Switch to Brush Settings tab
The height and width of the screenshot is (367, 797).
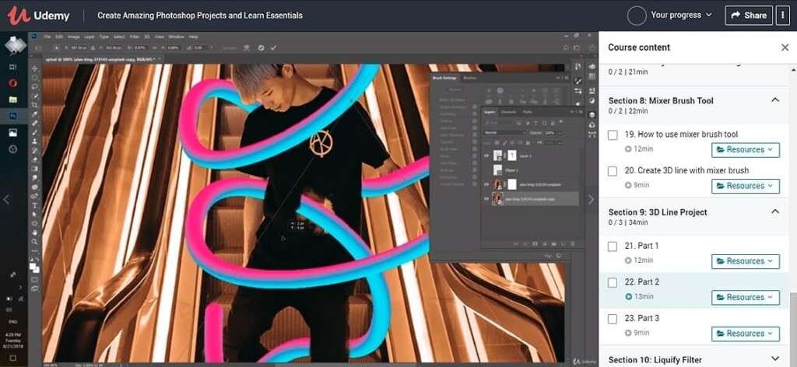coord(444,79)
